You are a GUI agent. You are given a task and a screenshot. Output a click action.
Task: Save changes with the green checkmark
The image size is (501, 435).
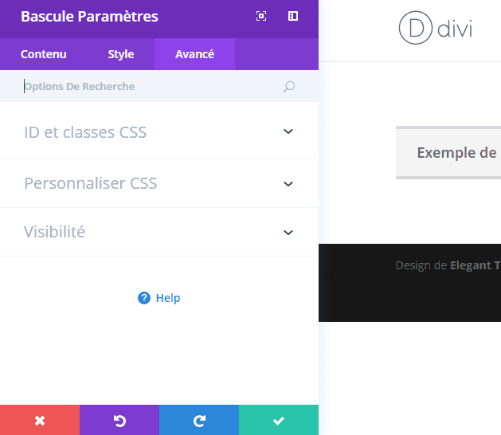[x=279, y=421]
